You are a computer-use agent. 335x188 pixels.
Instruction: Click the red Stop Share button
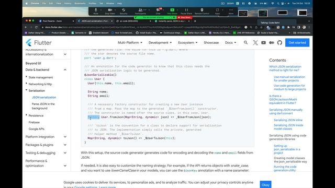185,17
